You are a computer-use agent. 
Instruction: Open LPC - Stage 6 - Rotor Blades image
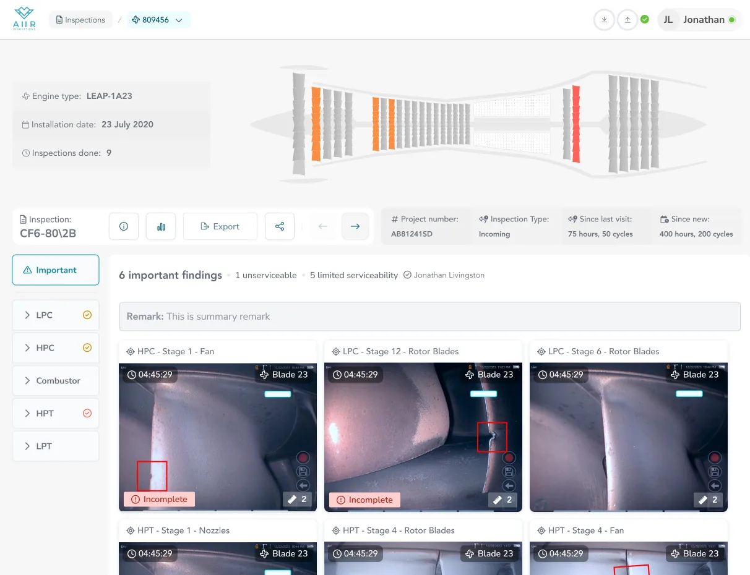[x=629, y=437]
